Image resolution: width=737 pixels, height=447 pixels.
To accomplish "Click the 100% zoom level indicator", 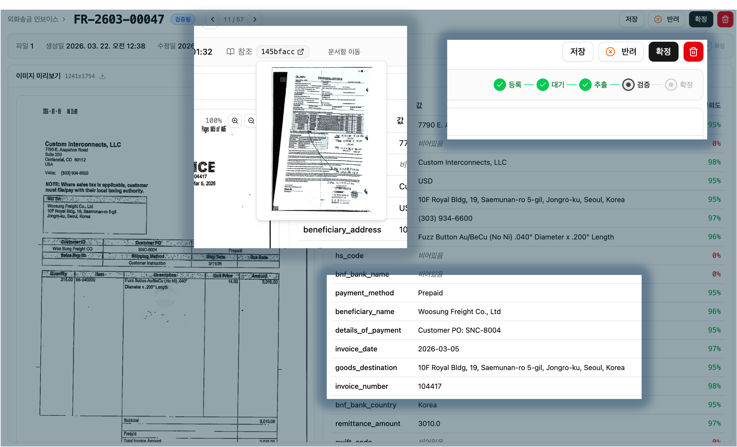I will tap(214, 120).
